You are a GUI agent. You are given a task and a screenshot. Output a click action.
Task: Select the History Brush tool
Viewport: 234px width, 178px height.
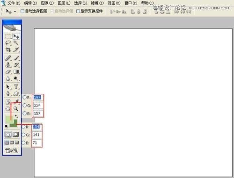pos(16,65)
